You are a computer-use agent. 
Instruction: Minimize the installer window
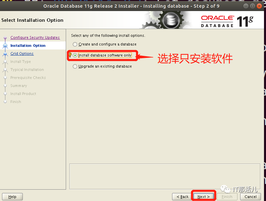click(246, 6)
